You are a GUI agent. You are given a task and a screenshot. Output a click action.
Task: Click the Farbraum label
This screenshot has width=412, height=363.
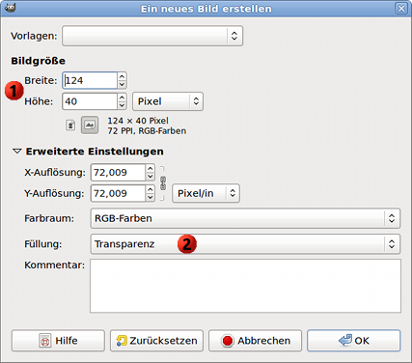coord(49,218)
